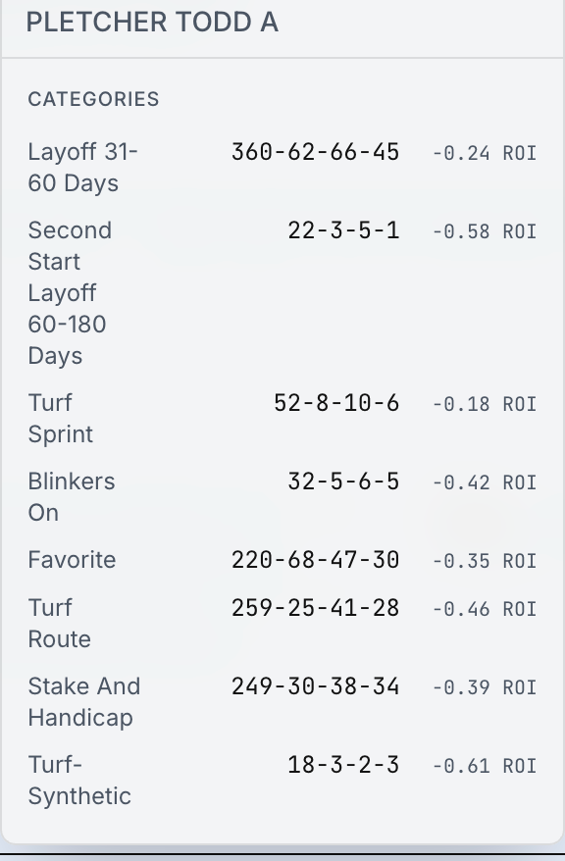
Task: Click the Blinkers On category
Action: (x=72, y=497)
